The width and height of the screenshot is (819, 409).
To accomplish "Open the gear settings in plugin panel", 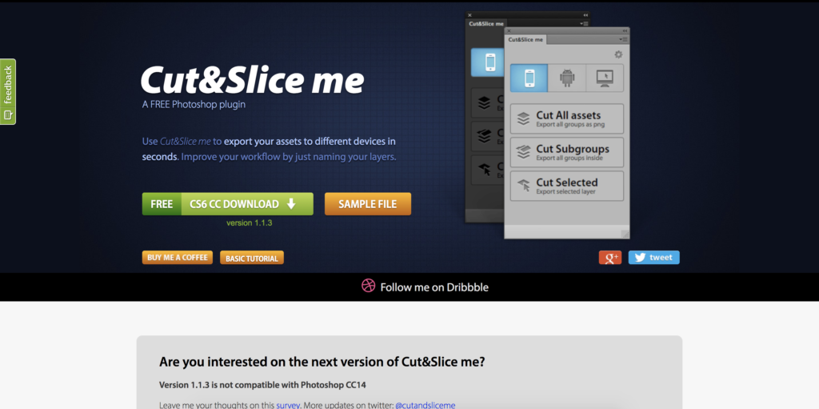I will coord(618,54).
